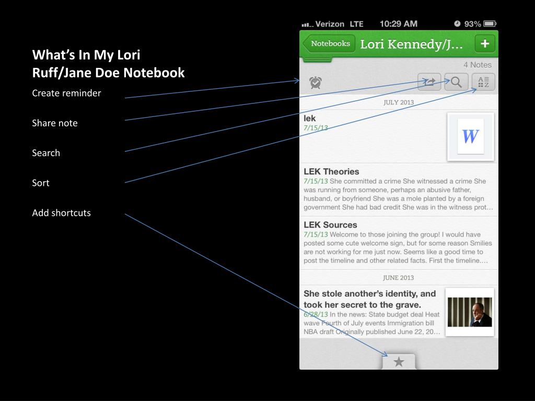Click the 'Share note' slide label
Image resolution: width=535 pixels, height=401 pixels.
(x=54, y=123)
